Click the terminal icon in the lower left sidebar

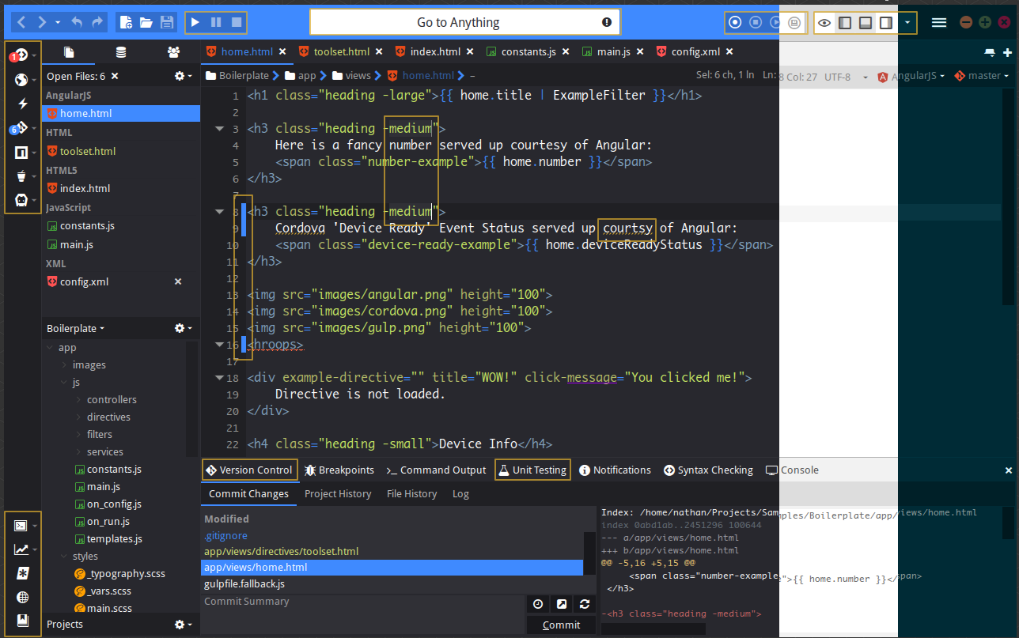pos(22,525)
